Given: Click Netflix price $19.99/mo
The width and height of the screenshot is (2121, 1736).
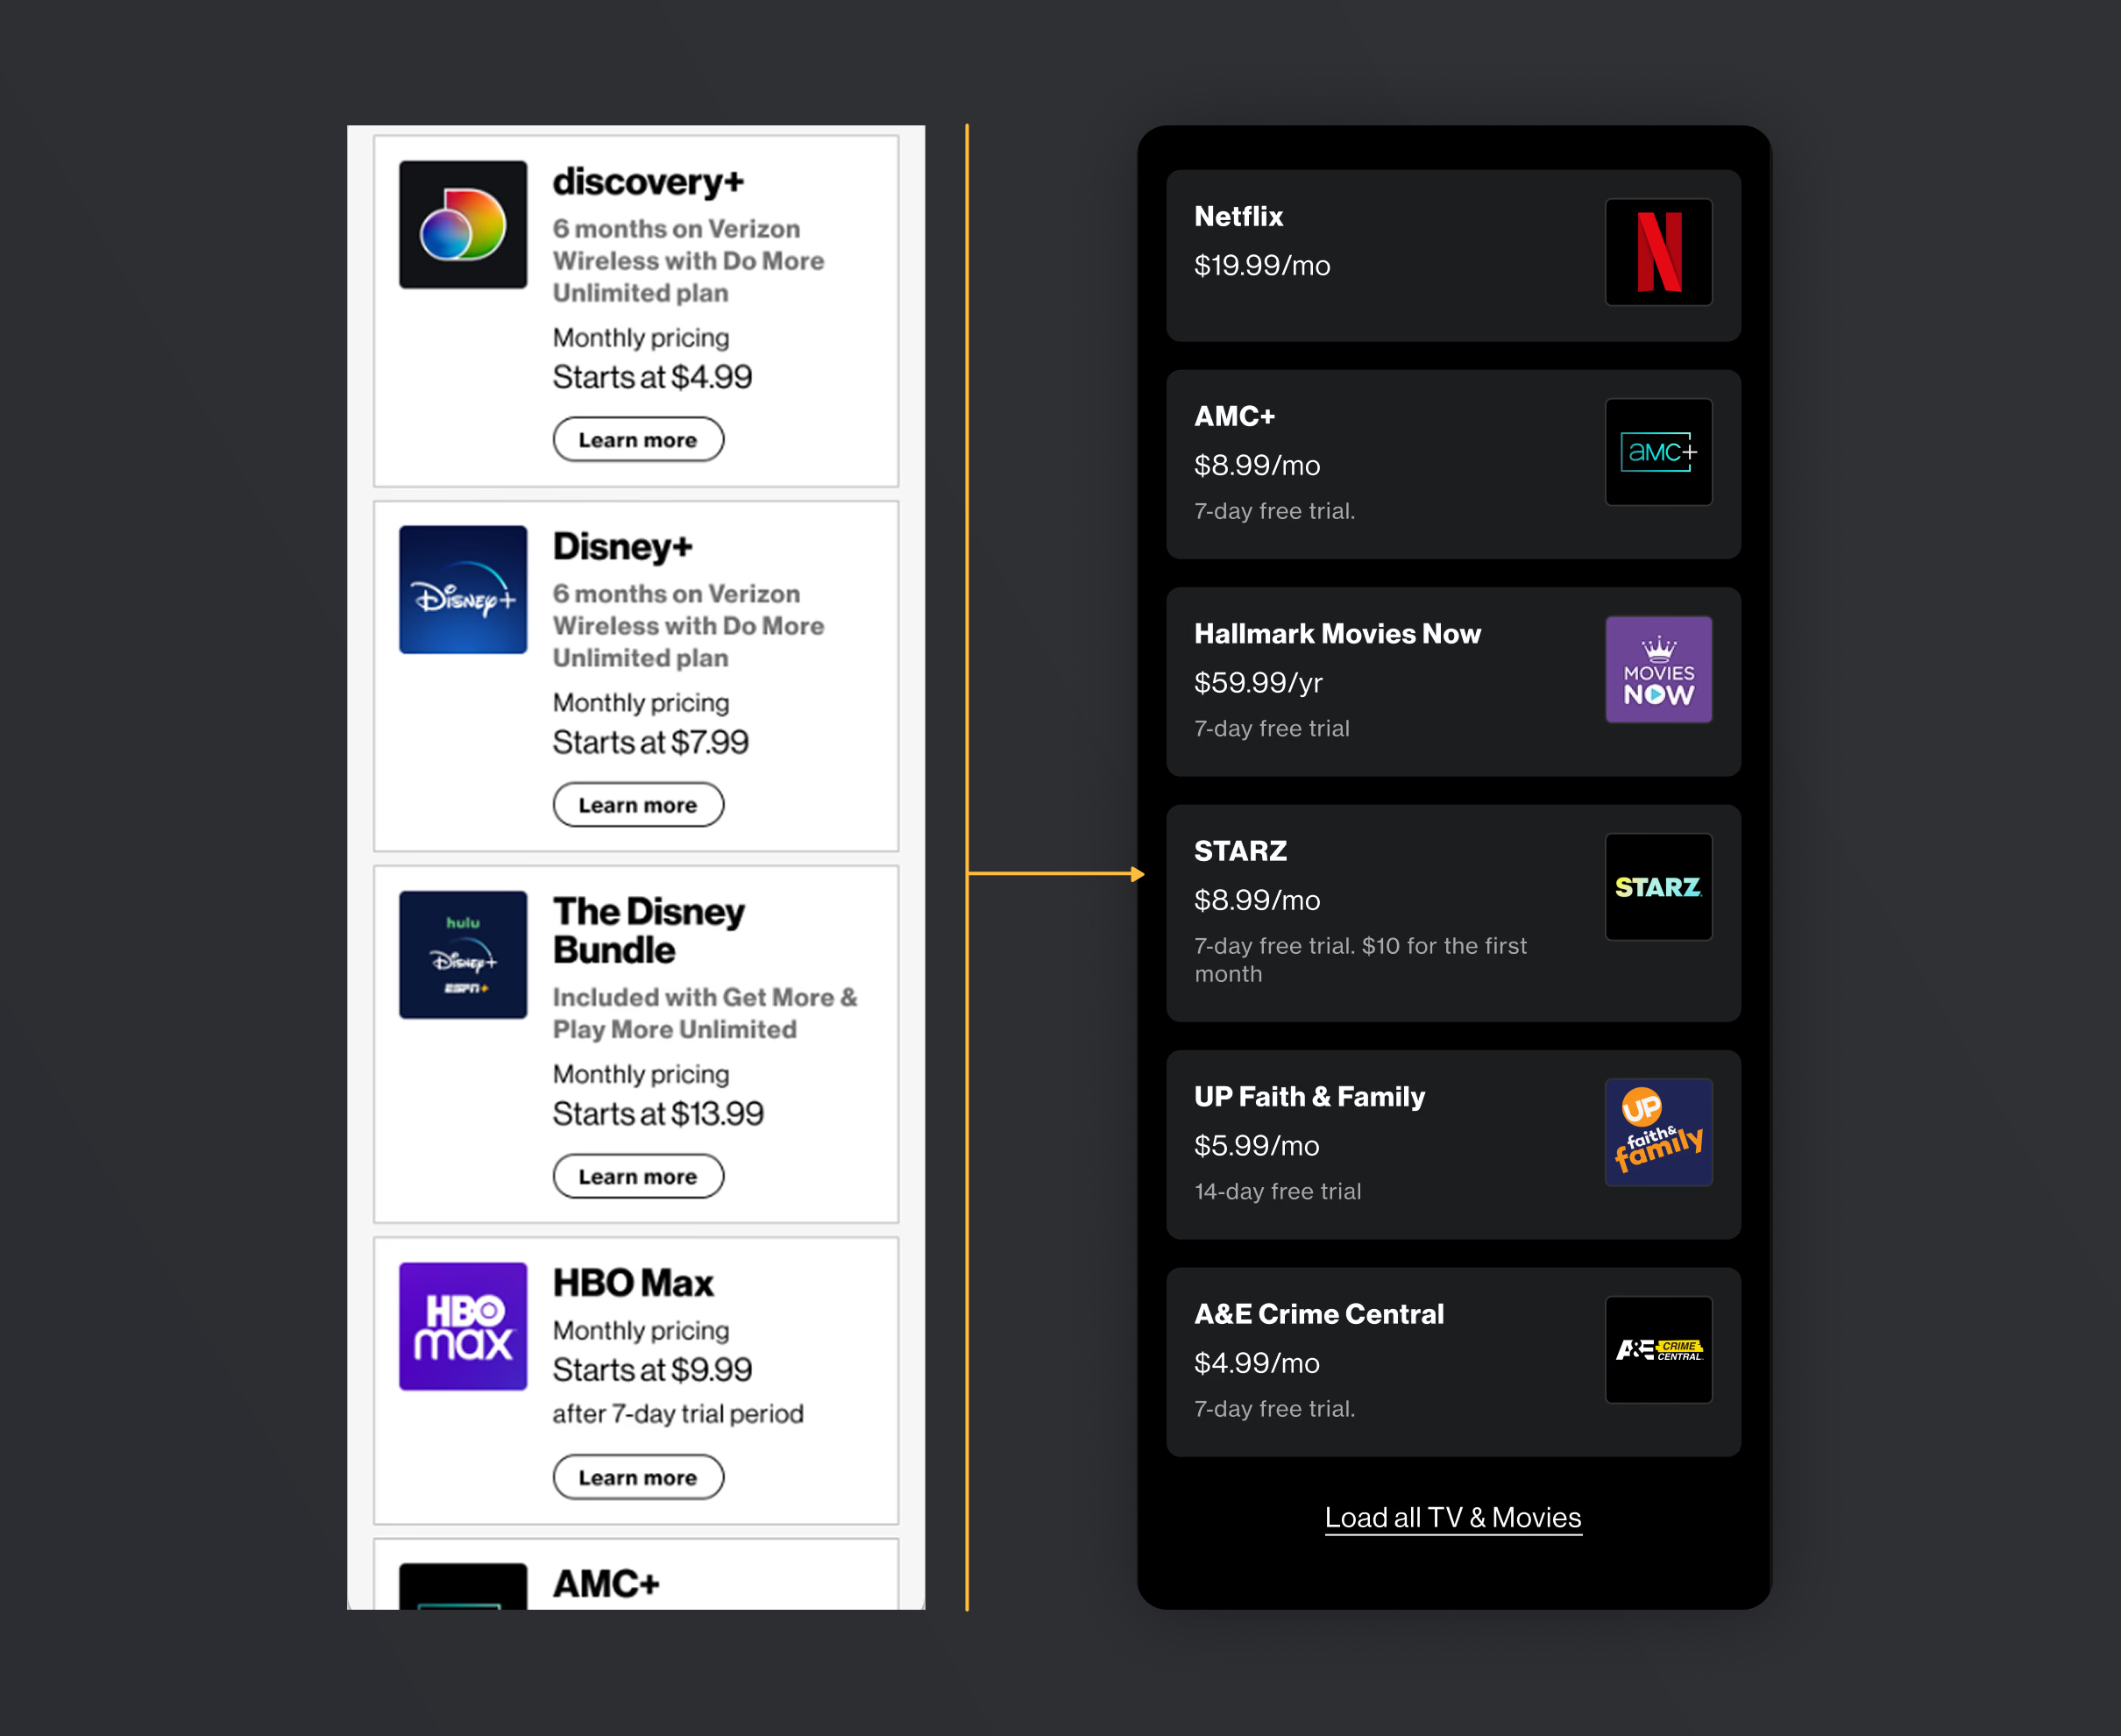Looking at the screenshot, I should click(1262, 265).
